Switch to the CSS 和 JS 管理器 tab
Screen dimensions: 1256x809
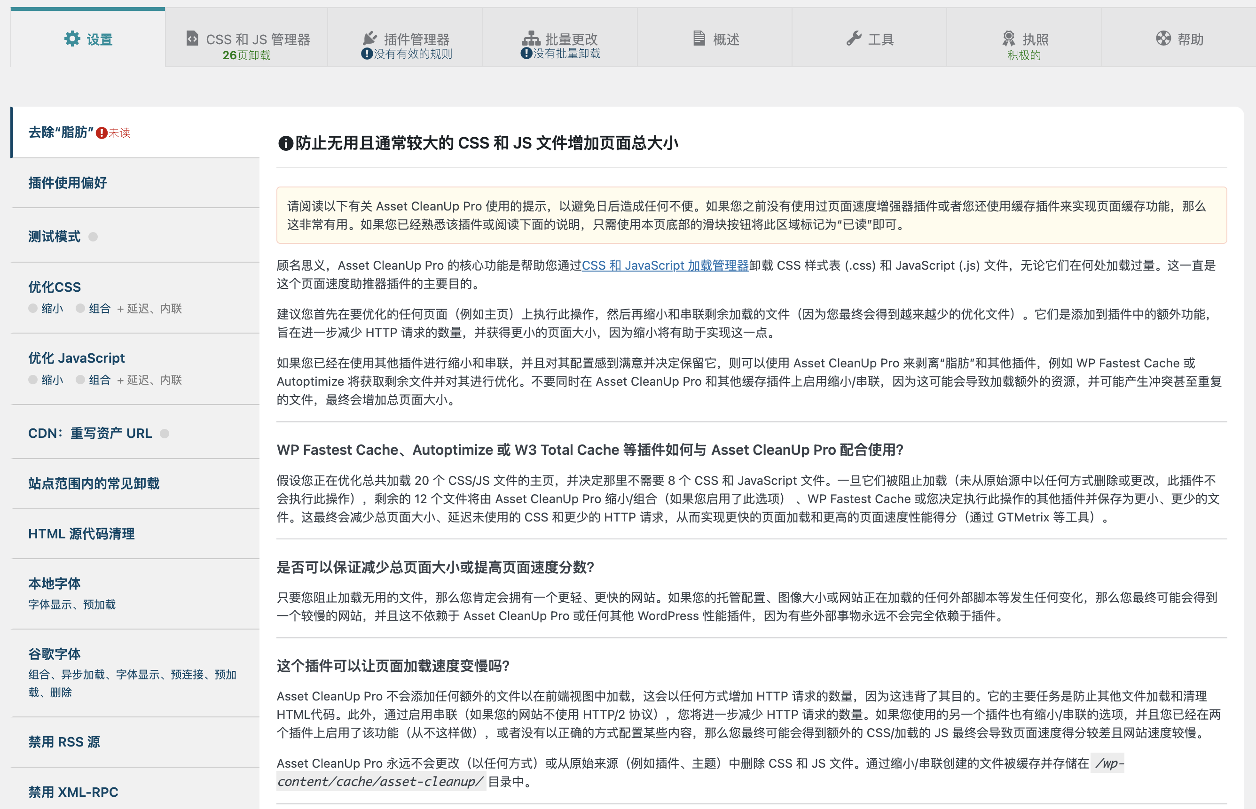(246, 38)
